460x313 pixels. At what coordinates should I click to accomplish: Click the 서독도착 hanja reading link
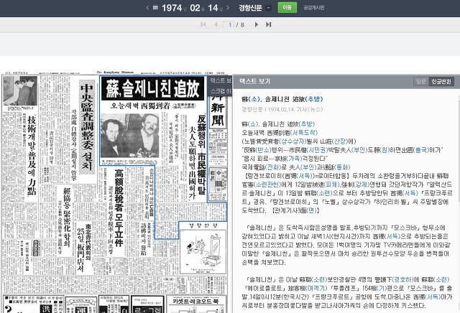pos(303,133)
